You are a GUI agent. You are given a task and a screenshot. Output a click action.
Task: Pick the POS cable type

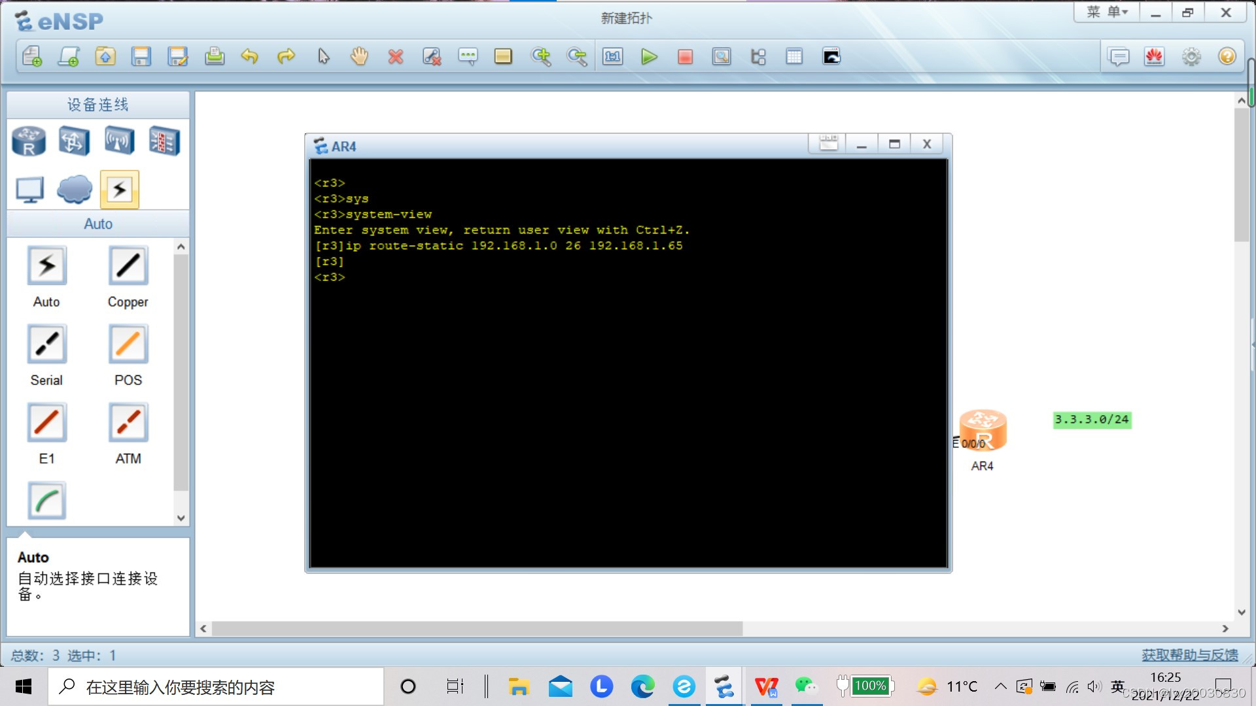pyautogui.click(x=128, y=344)
